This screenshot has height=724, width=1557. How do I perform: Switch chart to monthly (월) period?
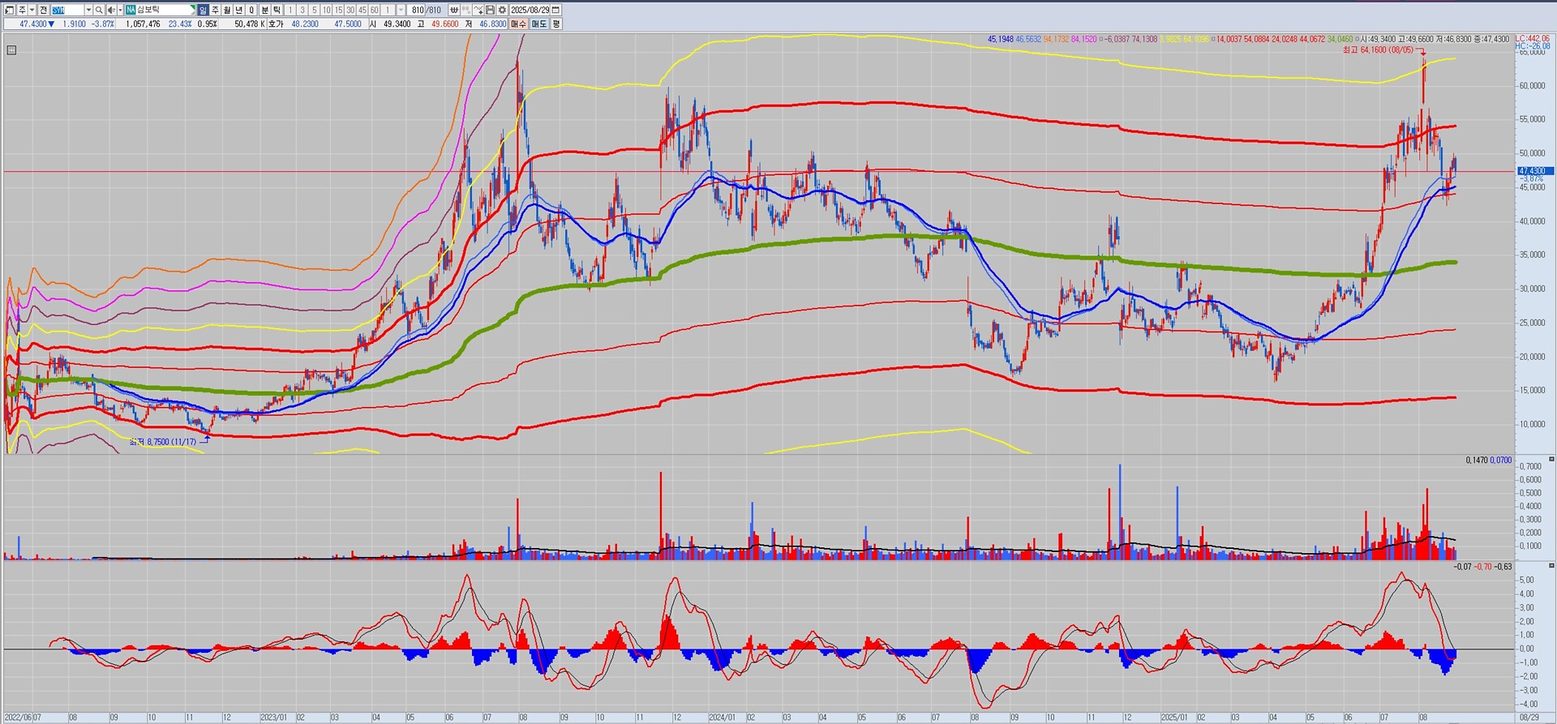pyautogui.click(x=228, y=10)
